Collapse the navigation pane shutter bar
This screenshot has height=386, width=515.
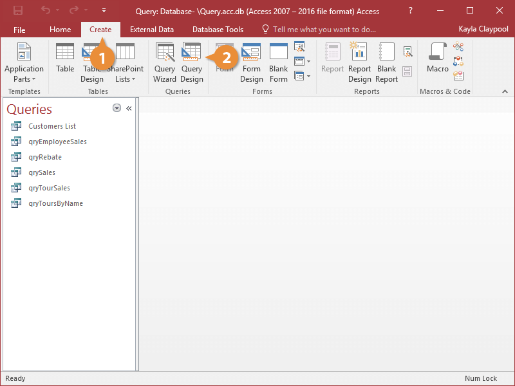(129, 108)
